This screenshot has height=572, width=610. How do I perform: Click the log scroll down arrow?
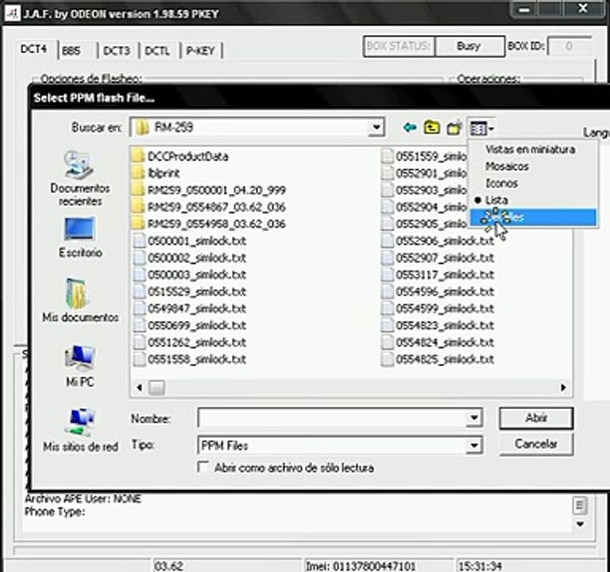tap(580, 524)
